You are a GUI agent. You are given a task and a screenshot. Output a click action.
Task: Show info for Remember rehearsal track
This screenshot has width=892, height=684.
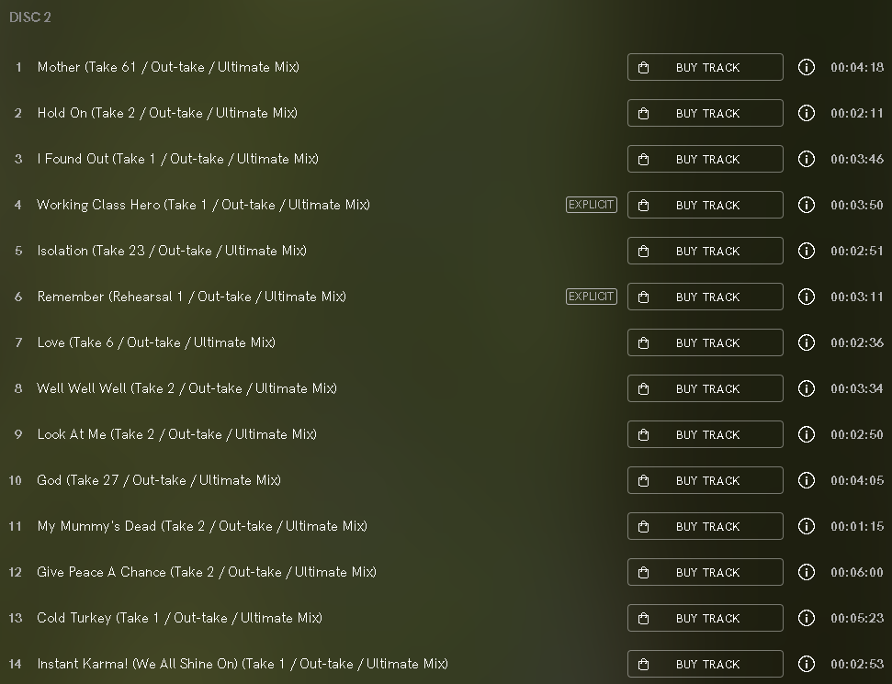tap(806, 297)
